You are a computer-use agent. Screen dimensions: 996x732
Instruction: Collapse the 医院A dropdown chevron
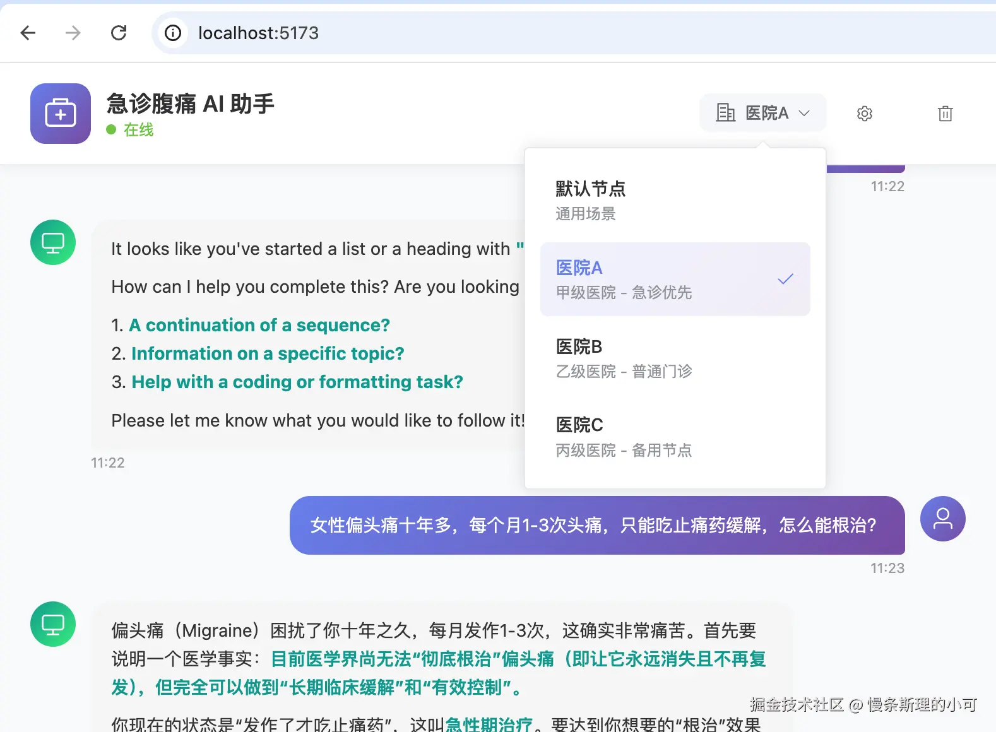tap(804, 114)
